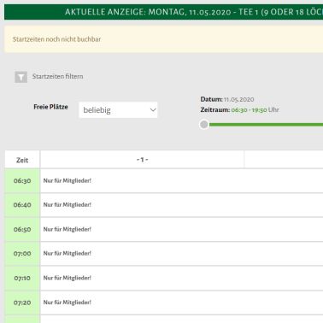Open the Freie Plätze beliebig dropdown
The image size is (323, 323).
pyautogui.click(x=118, y=110)
